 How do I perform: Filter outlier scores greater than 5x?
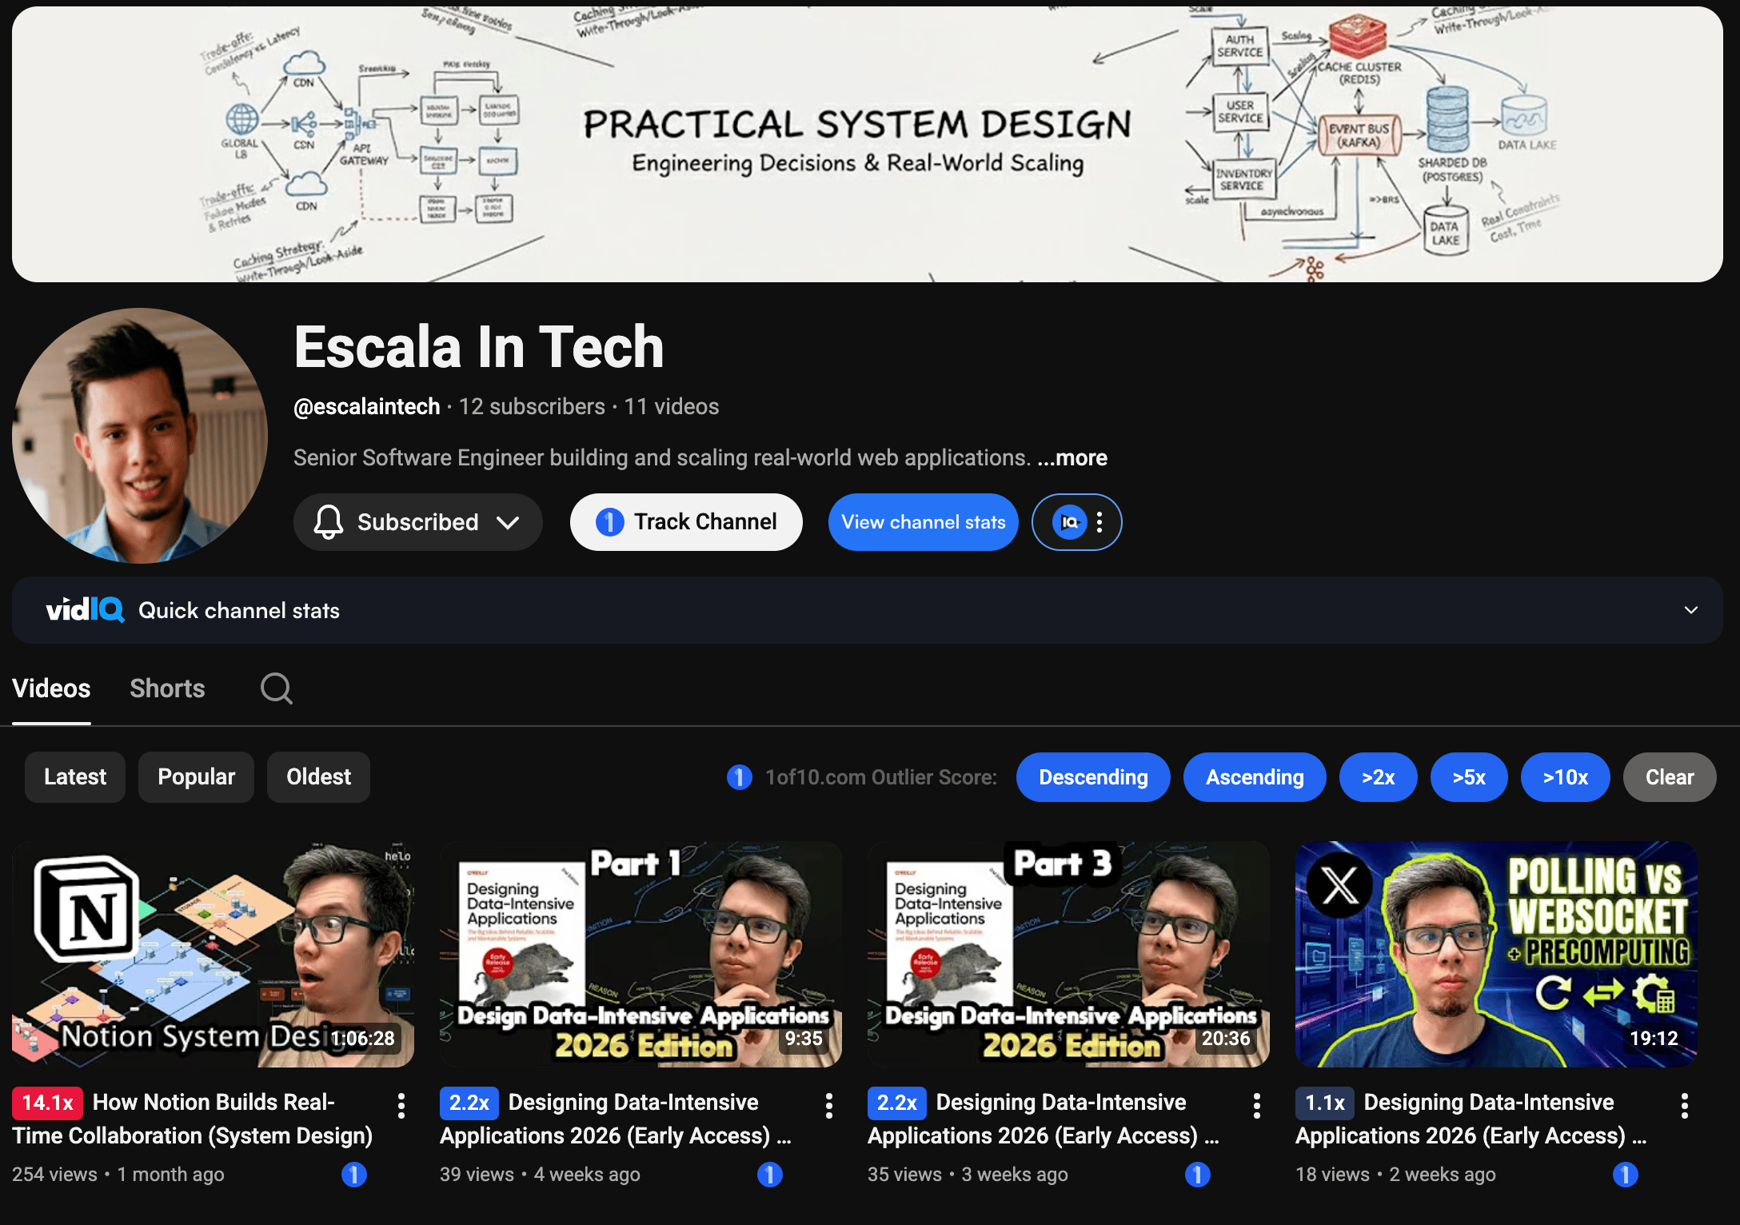[x=1468, y=777]
